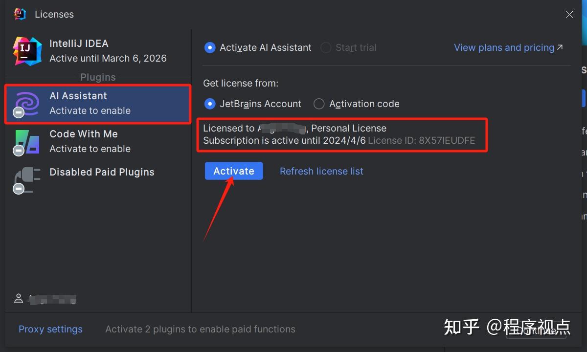This screenshot has width=587, height=352.
Task: Select IntelliJ IDEA entry in license list
Action: [108, 51]
